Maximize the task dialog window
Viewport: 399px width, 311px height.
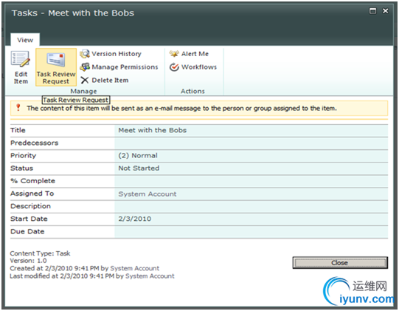point(372,11)
